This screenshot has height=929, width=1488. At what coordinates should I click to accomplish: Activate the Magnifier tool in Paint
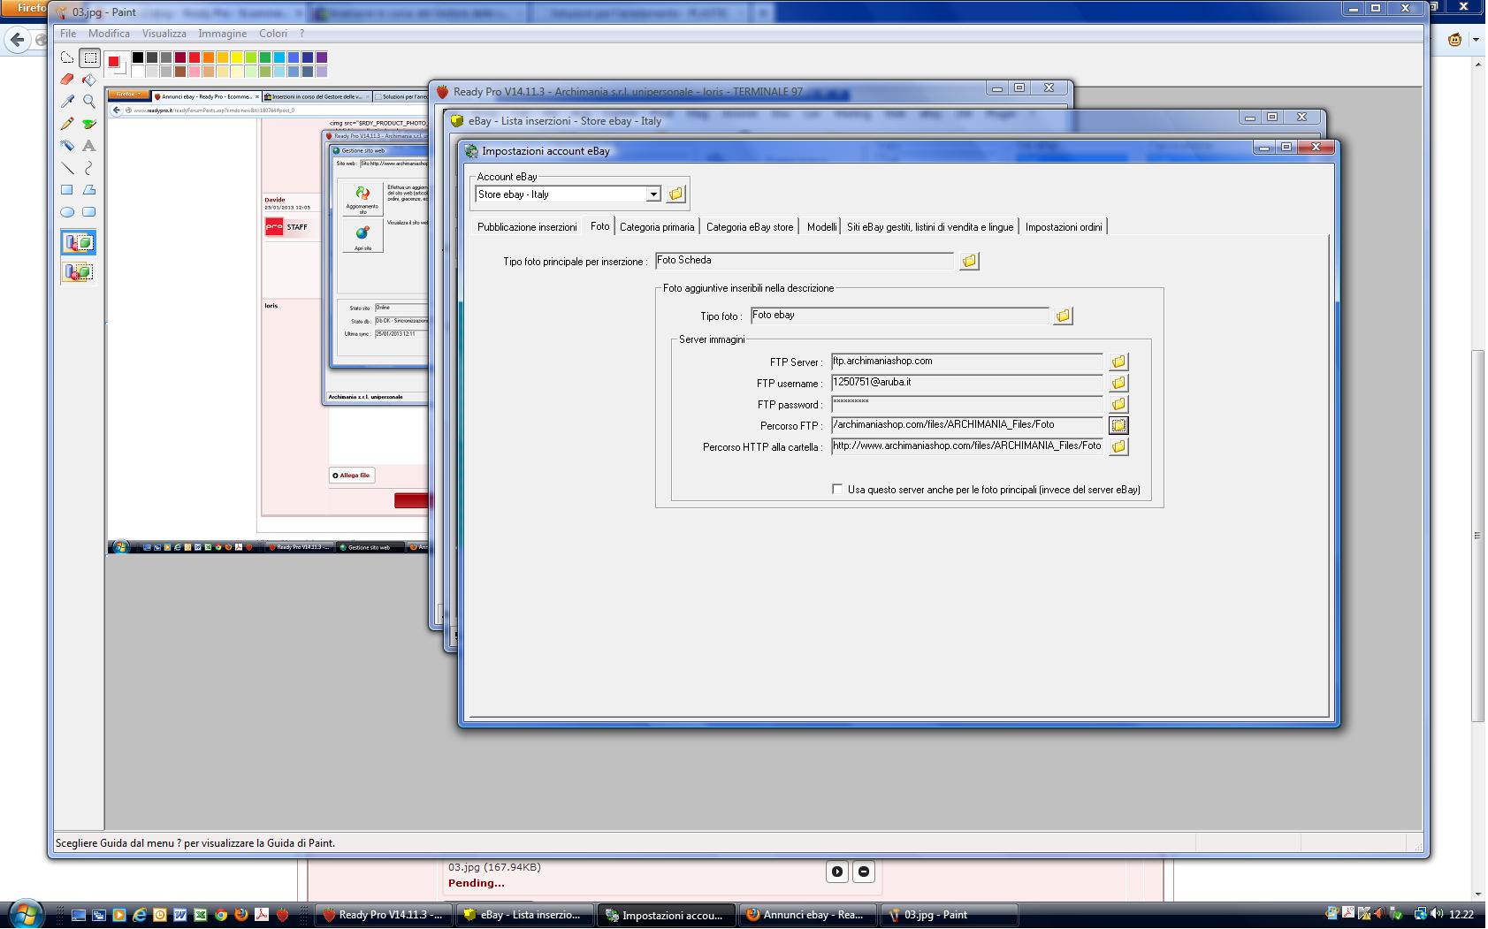[x=89, y=102]
